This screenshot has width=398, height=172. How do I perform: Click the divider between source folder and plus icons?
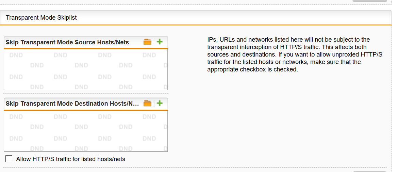point(154,42)
